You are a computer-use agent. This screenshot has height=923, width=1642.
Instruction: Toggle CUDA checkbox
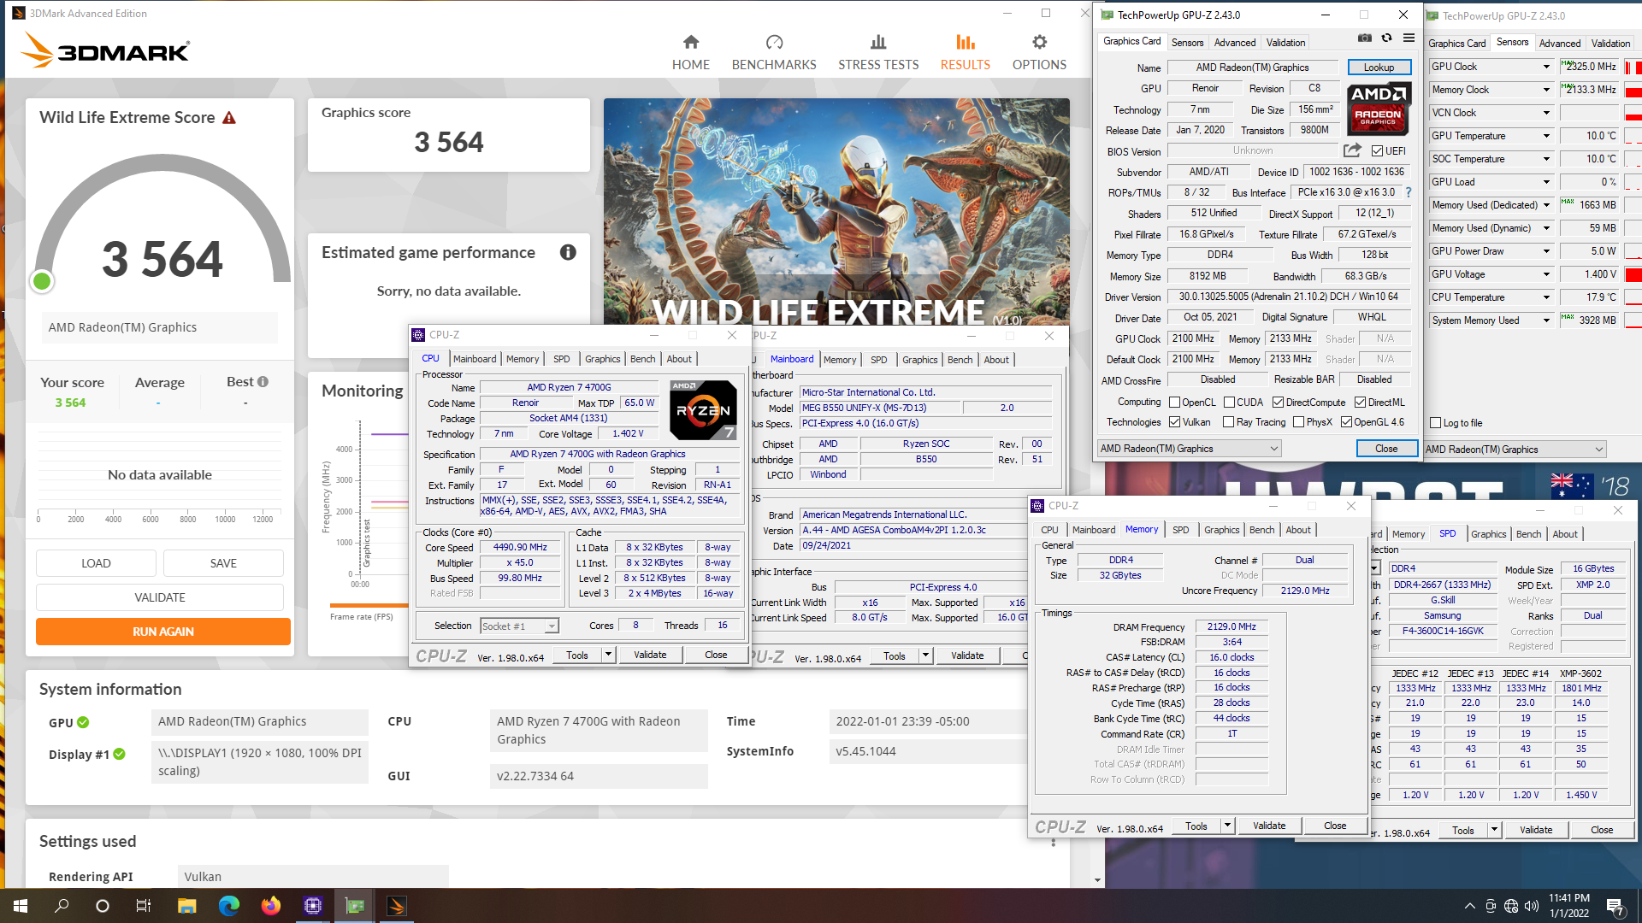[1229, 403]
